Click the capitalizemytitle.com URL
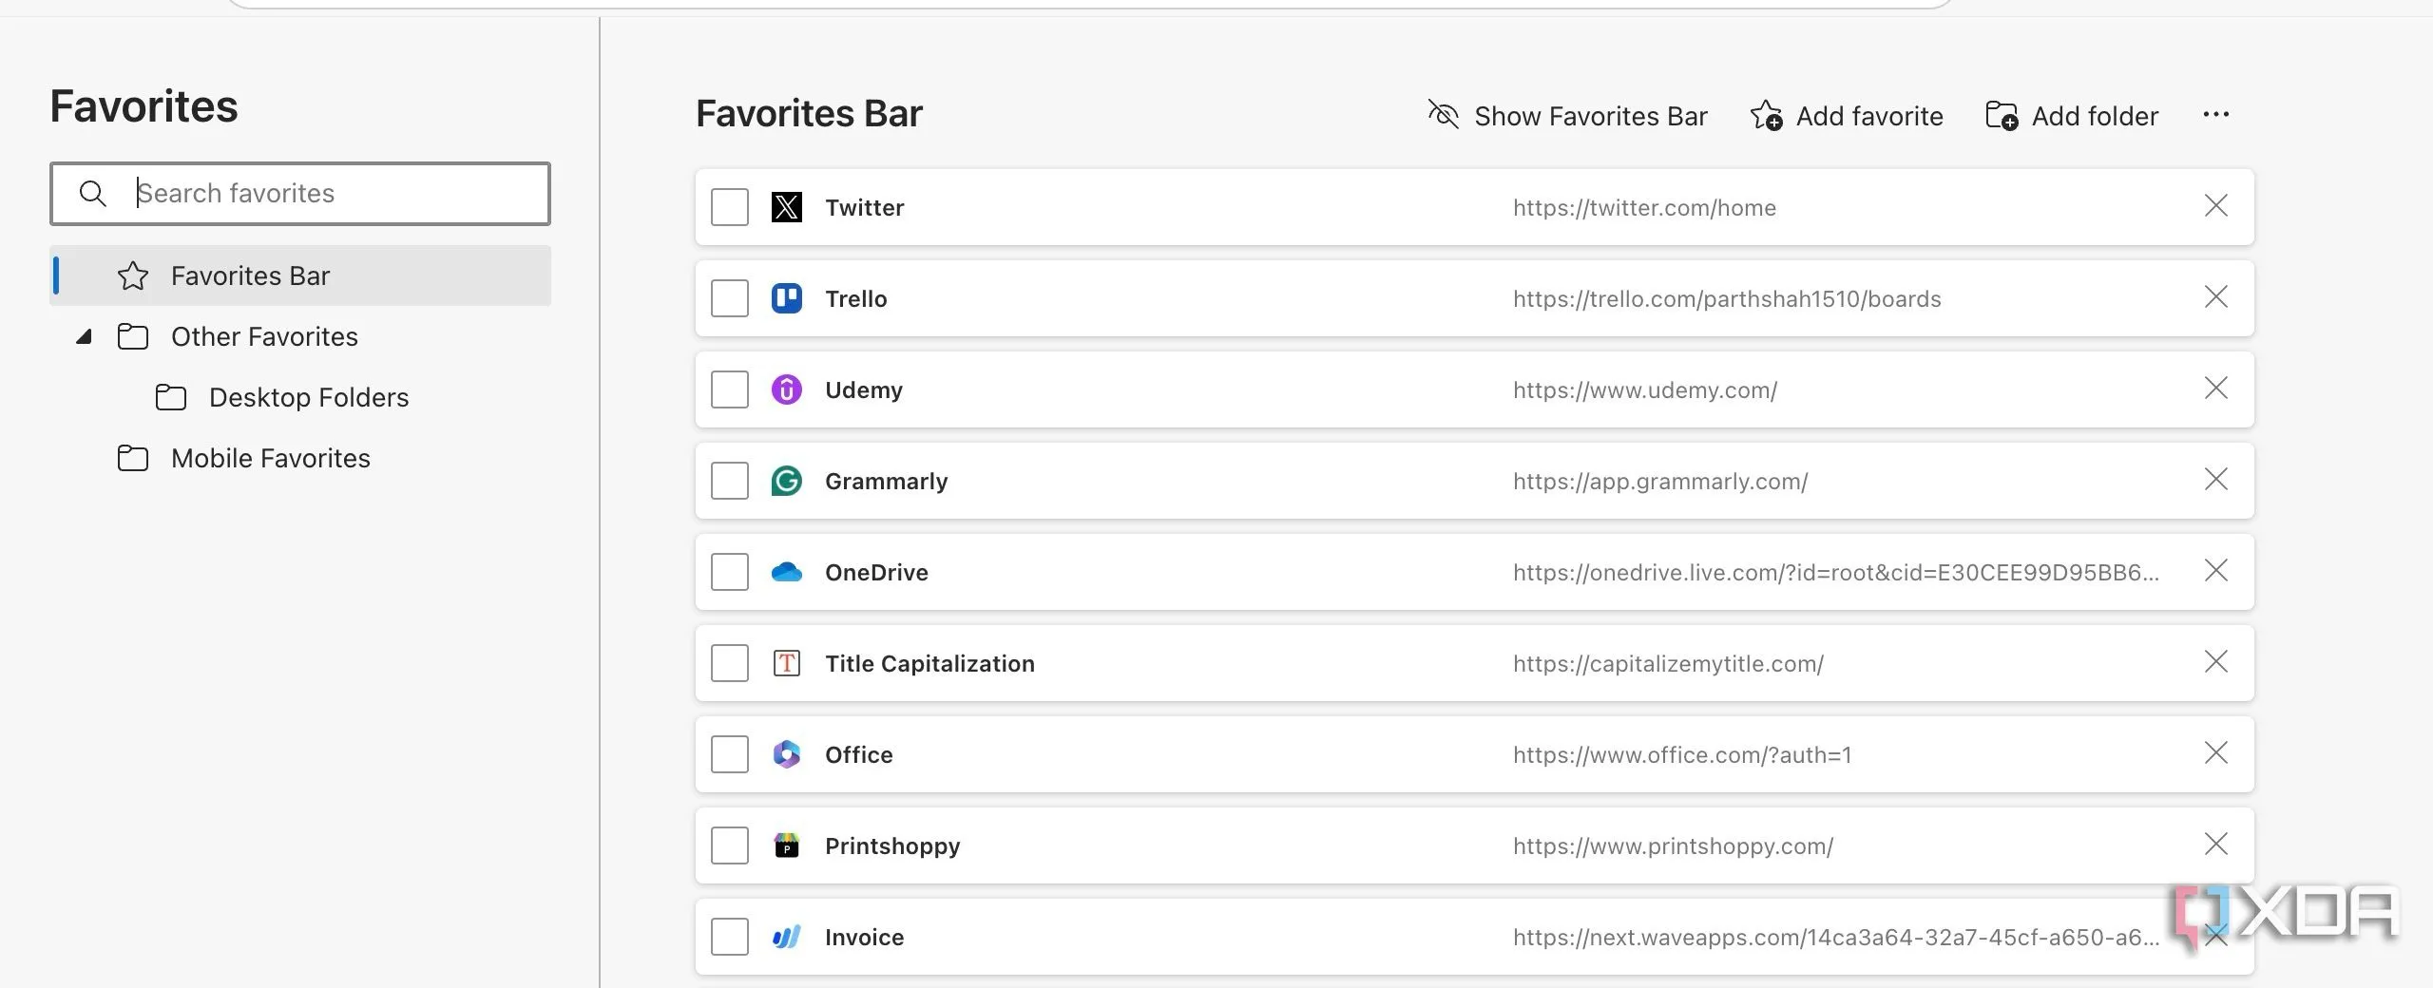Image resolution: width=2433 pixels, height=988 pixels. coord(1668,663)
